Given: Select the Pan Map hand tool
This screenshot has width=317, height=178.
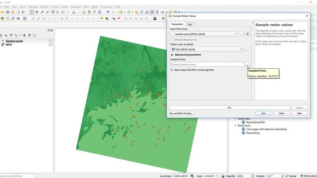Looking at the screenshot, I should click(x=32, y=12).
